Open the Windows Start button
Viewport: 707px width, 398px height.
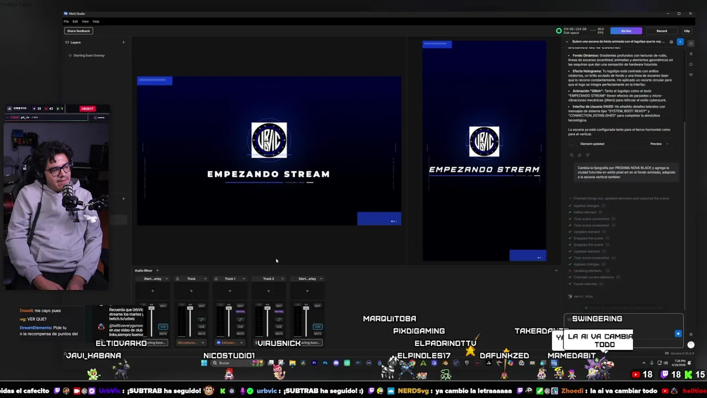tap(204, 363)
